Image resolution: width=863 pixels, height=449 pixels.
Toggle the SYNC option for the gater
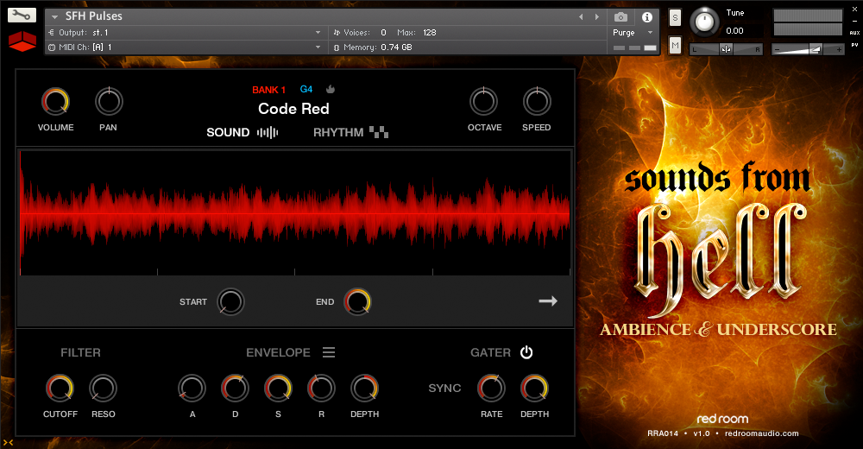click(444, 388)
